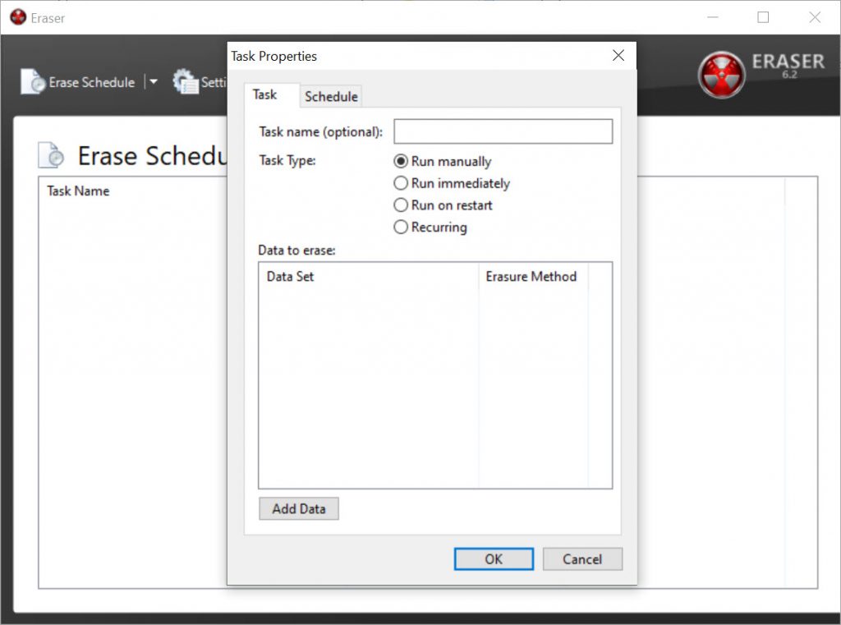Switch to the Task tab
This screenshot has height=625, width=841.
[x=271, y=95]
